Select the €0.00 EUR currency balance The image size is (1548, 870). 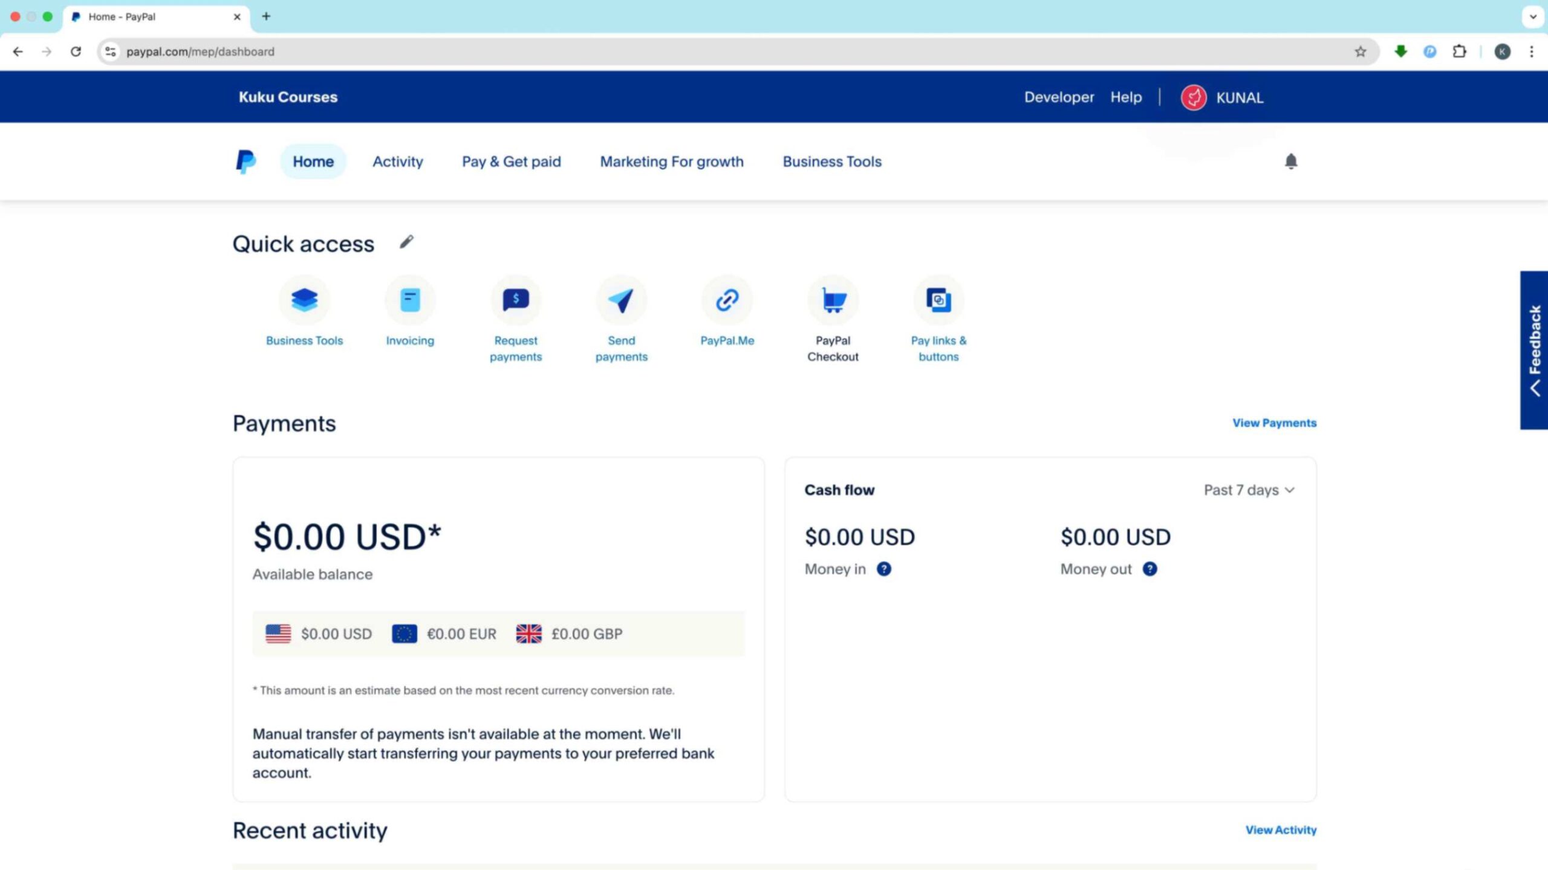tap(444, 634)
